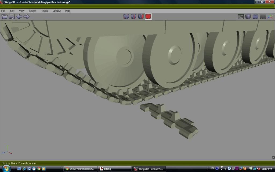Select the red body selection mode cube
The image size is (275, 172).
[148, 17]
